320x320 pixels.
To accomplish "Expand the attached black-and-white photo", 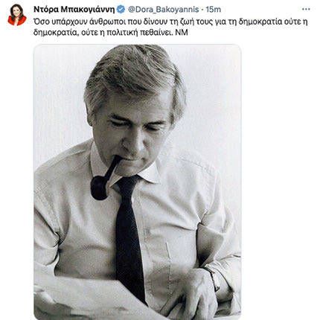I will 137,182.
